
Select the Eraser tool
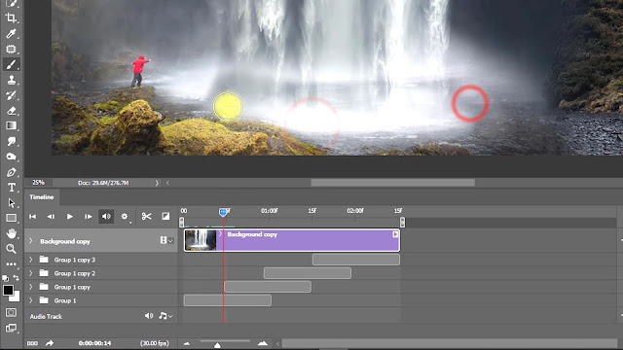11,111
